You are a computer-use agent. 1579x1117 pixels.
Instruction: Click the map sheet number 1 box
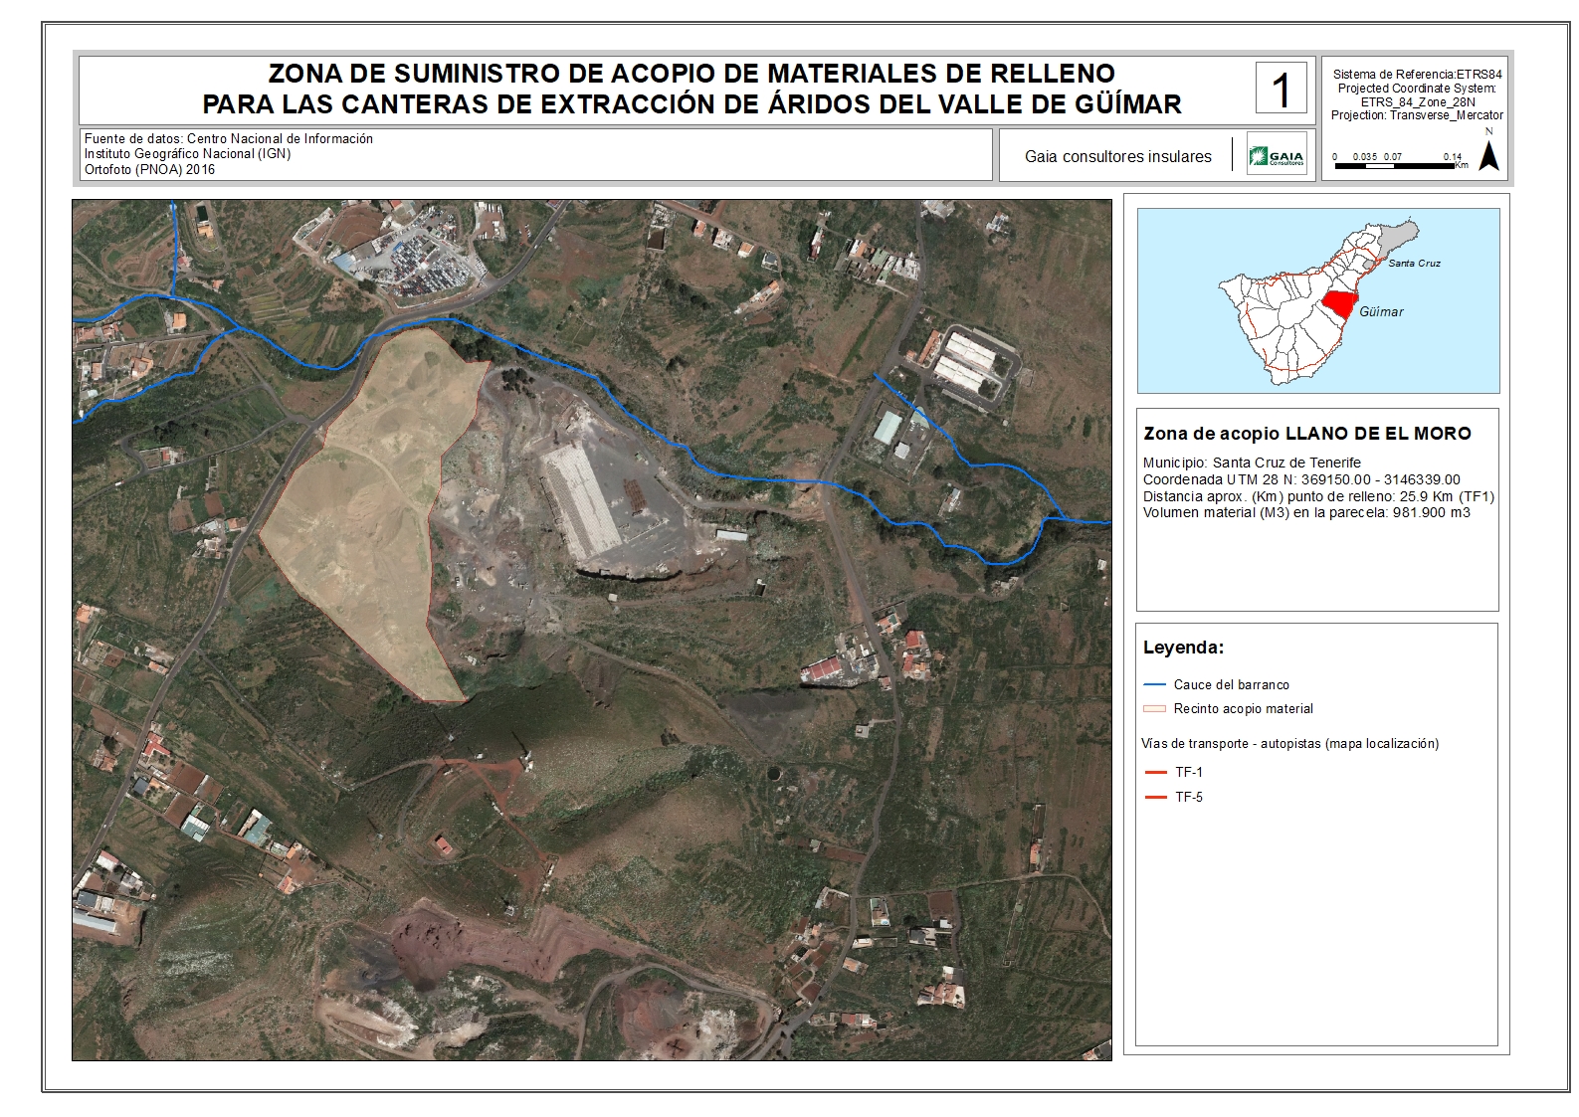(x=1281, y=89)
